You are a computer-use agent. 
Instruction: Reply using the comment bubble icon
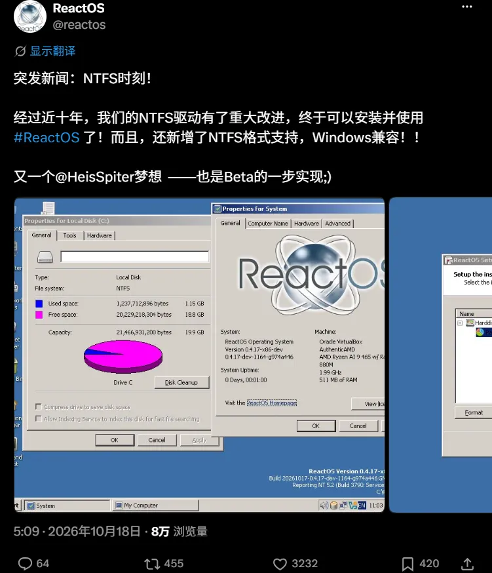click(x=25, y=564)
